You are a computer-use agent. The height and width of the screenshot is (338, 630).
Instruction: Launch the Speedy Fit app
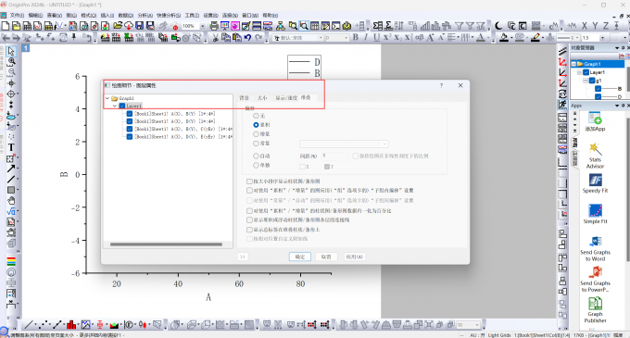coord(595,183)
